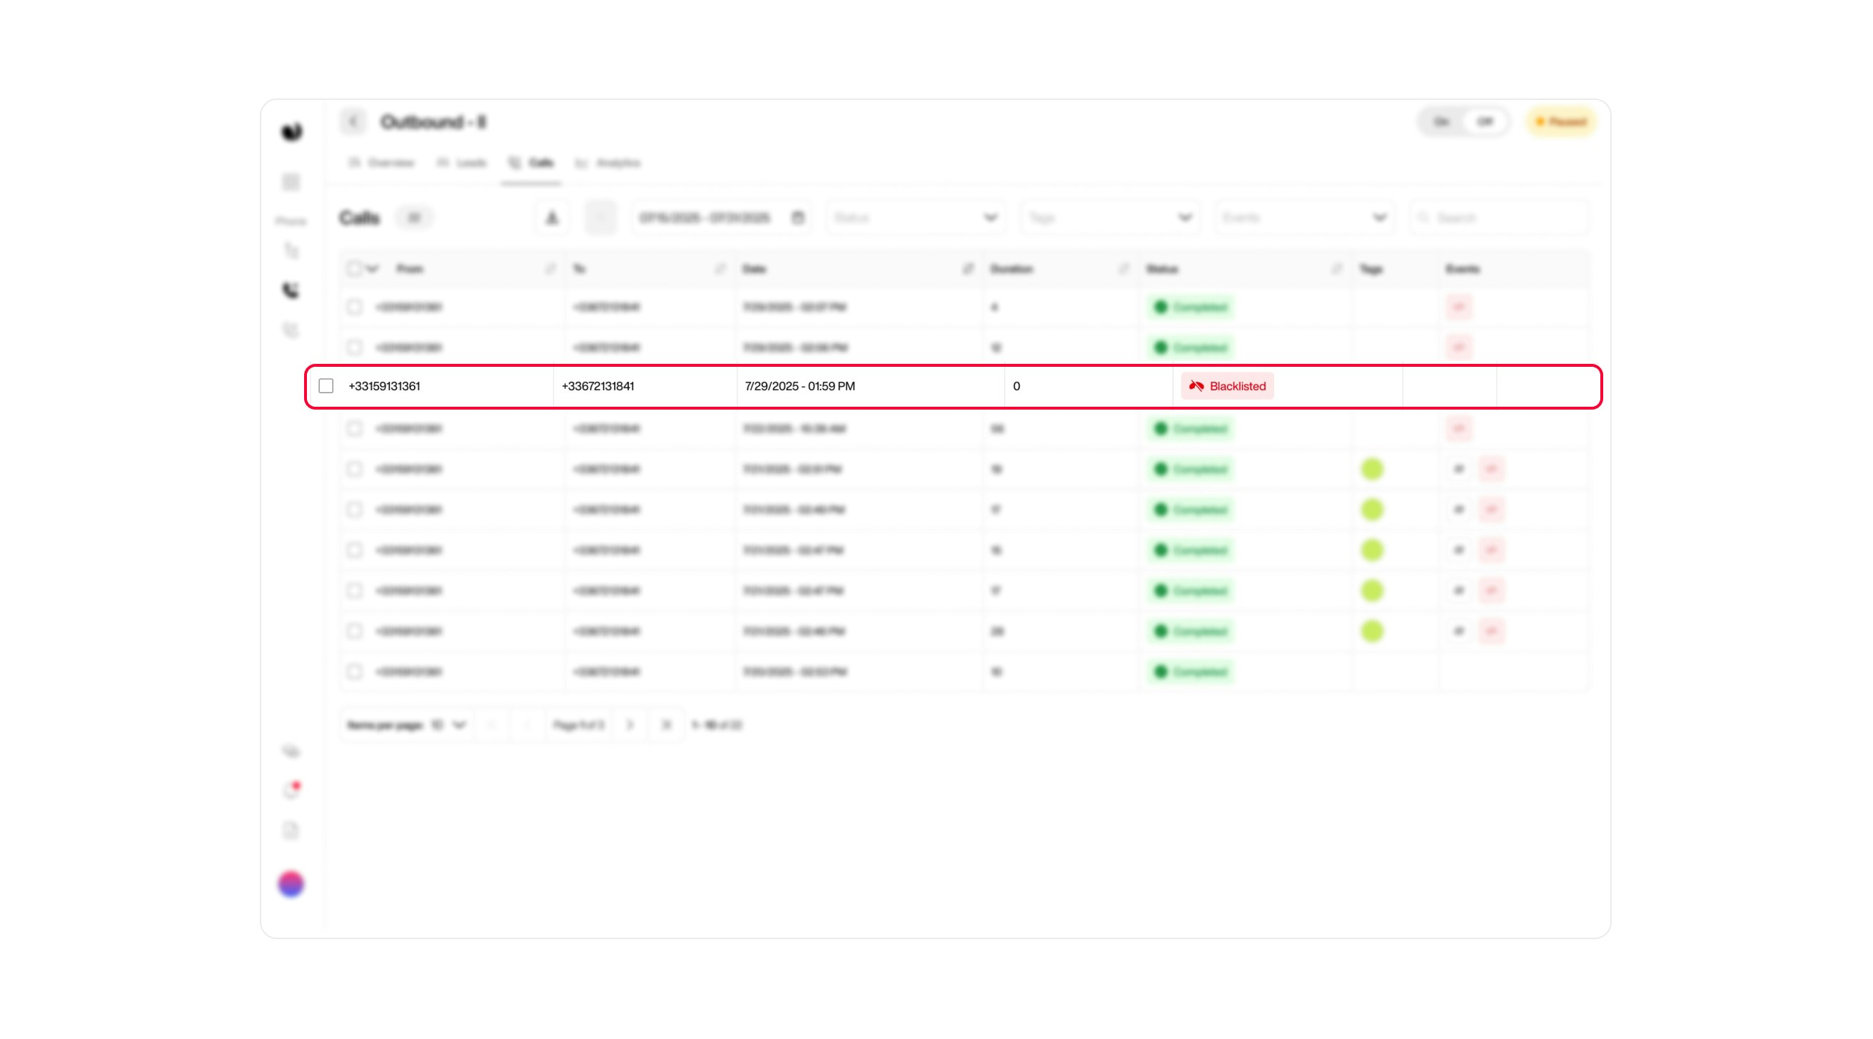Click inside the search calls field
Screen dimensions: 1873x1039
tap(1498, 217)
